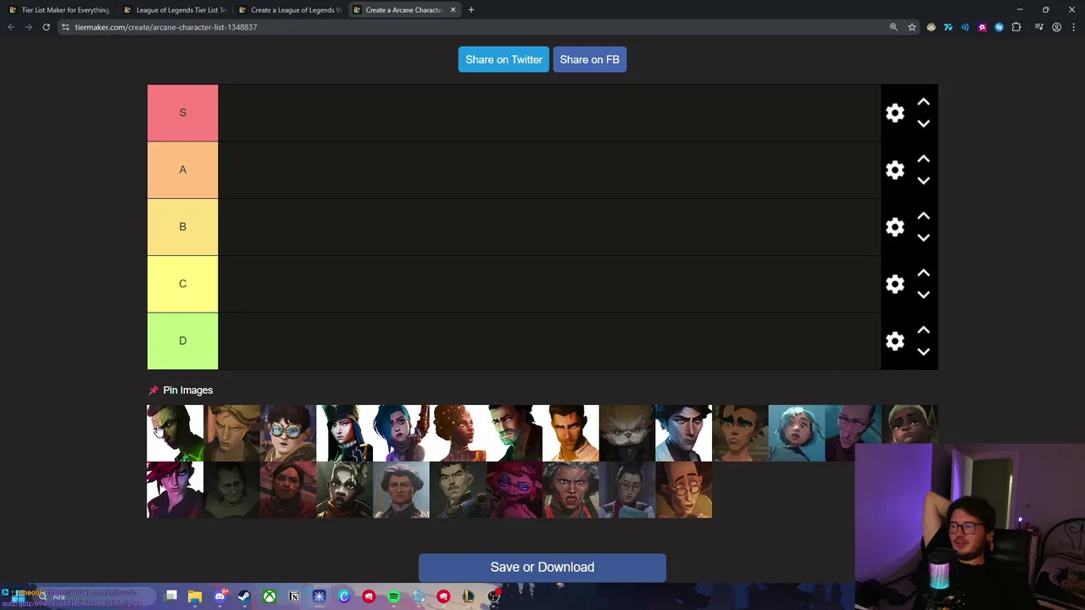Viewport: 1085px width, 610px height.
Task: Open settings gear for the B tier row
Action: [895, 226]
